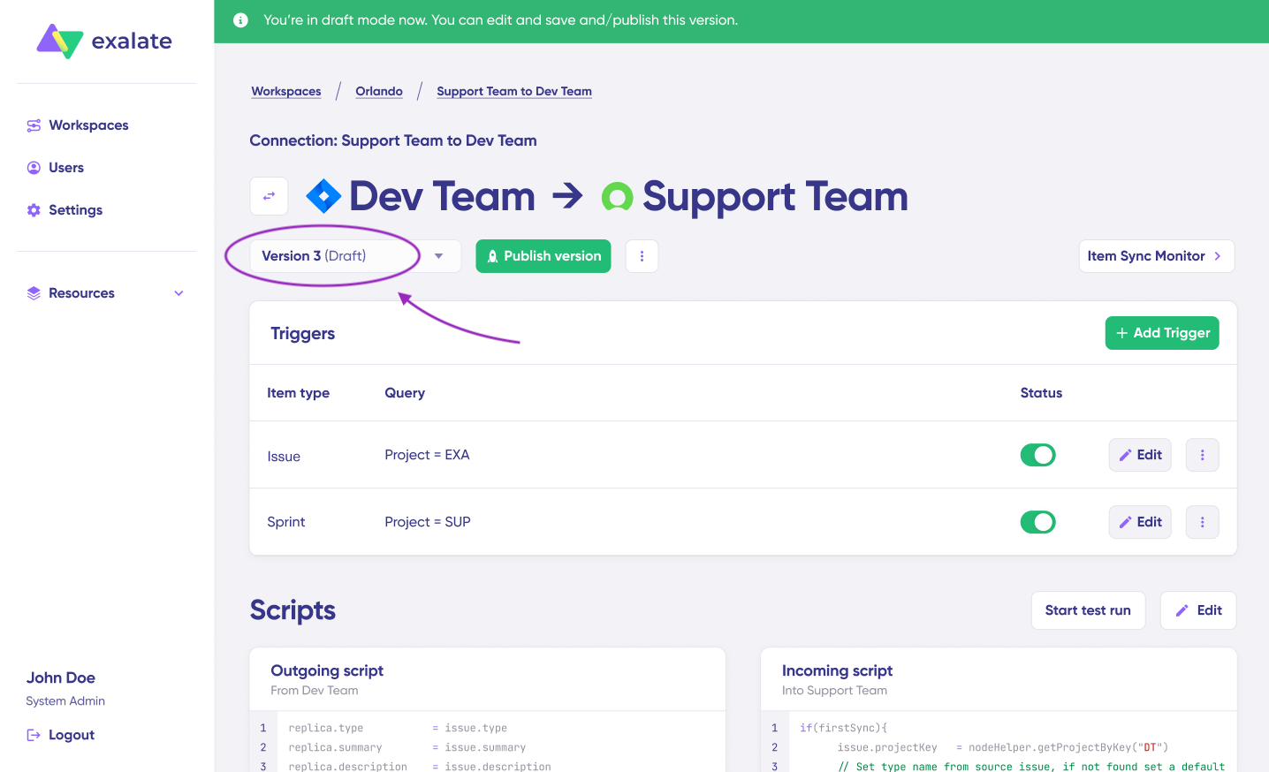Click the Settings gear icon
This screenshot has height=772, width=1269.
[34, 210]
